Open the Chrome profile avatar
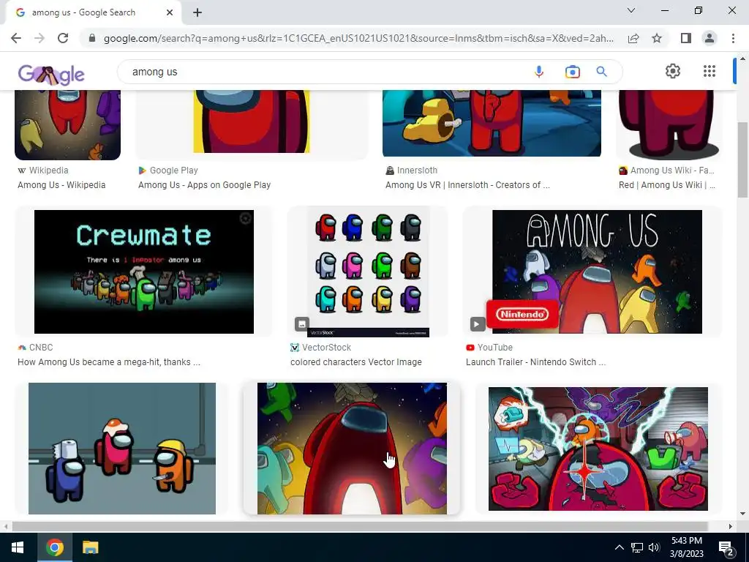Screen dimensions: 749x562 tap(710, 38)
